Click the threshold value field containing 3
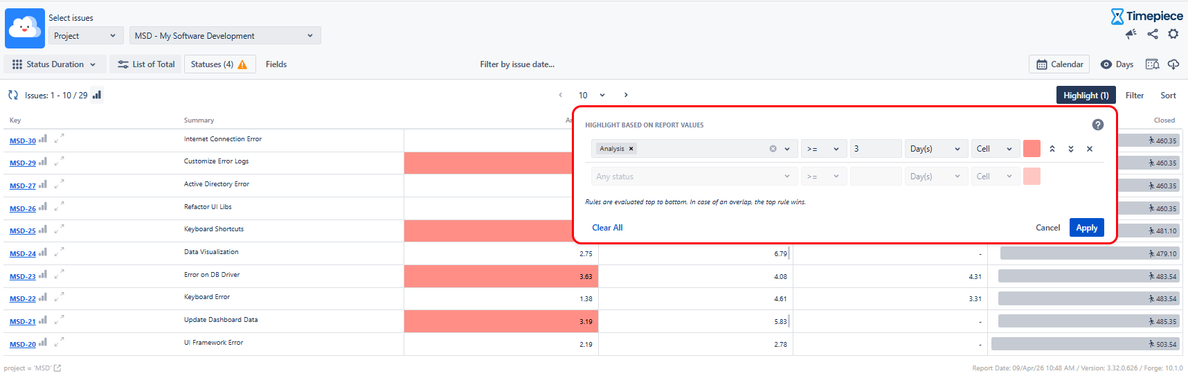 876,149
